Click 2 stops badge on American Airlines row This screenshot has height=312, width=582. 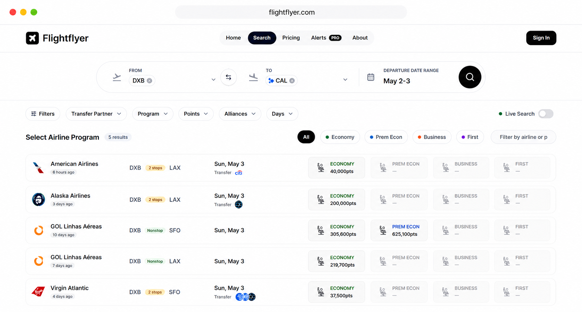(x=155, y=168)
